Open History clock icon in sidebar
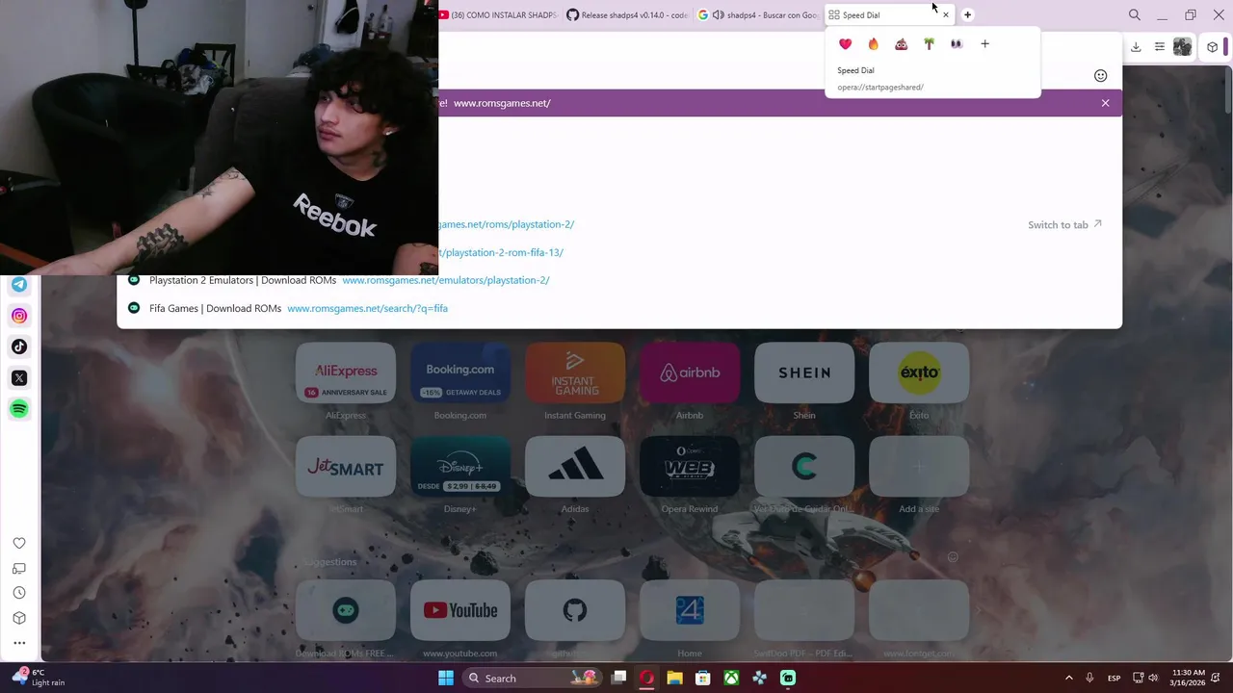This screenshot has width=1233, height=693. tap(19, 593)
